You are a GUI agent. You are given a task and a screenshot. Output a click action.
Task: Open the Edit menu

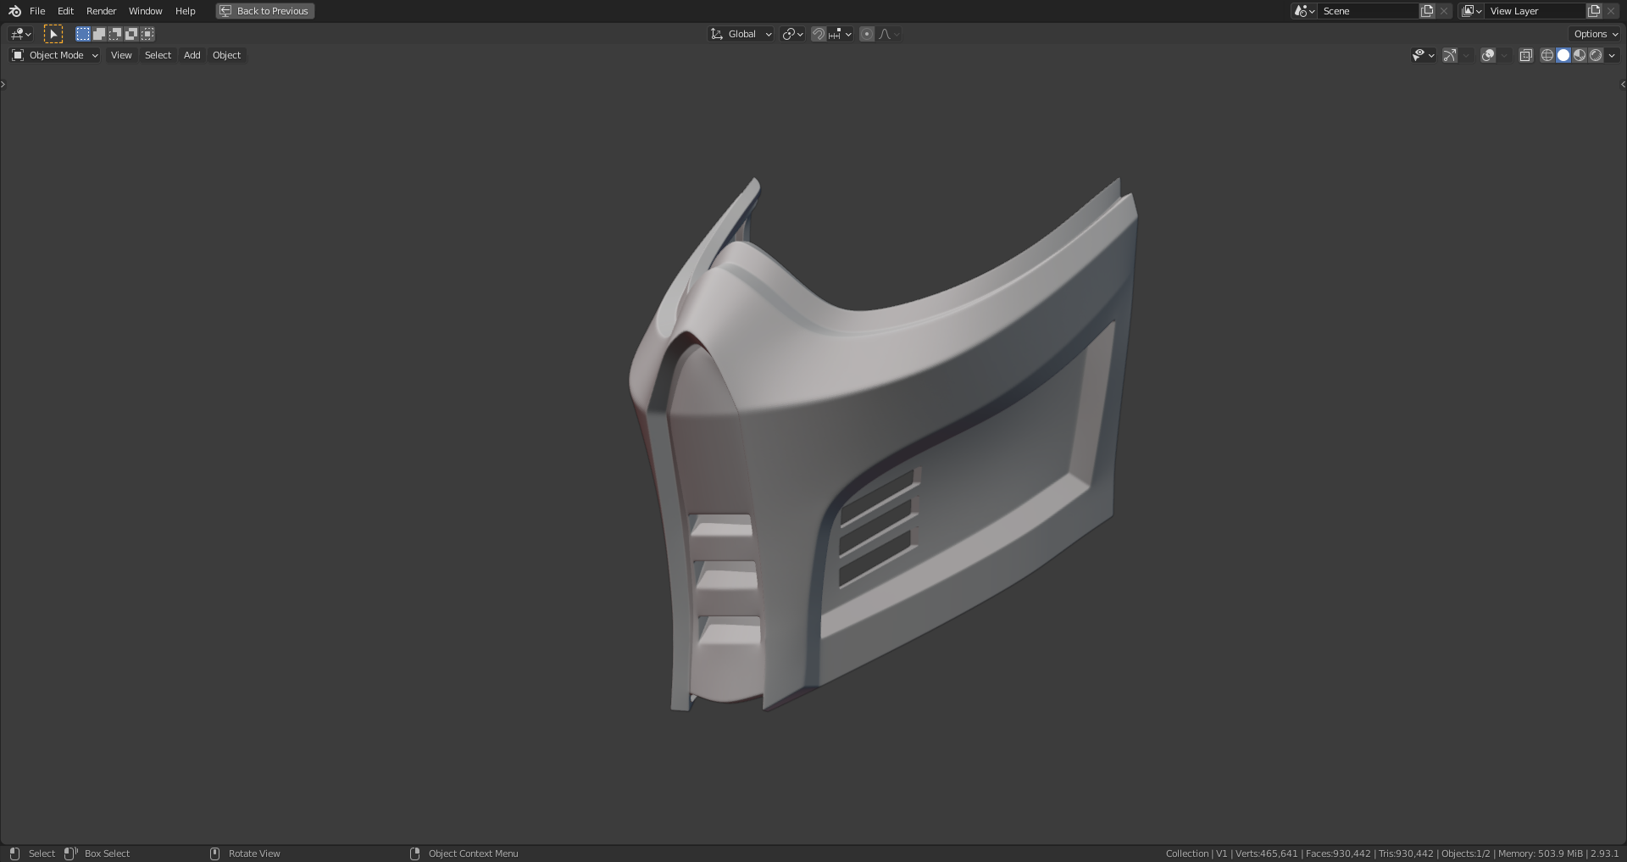tap(65, 11)
